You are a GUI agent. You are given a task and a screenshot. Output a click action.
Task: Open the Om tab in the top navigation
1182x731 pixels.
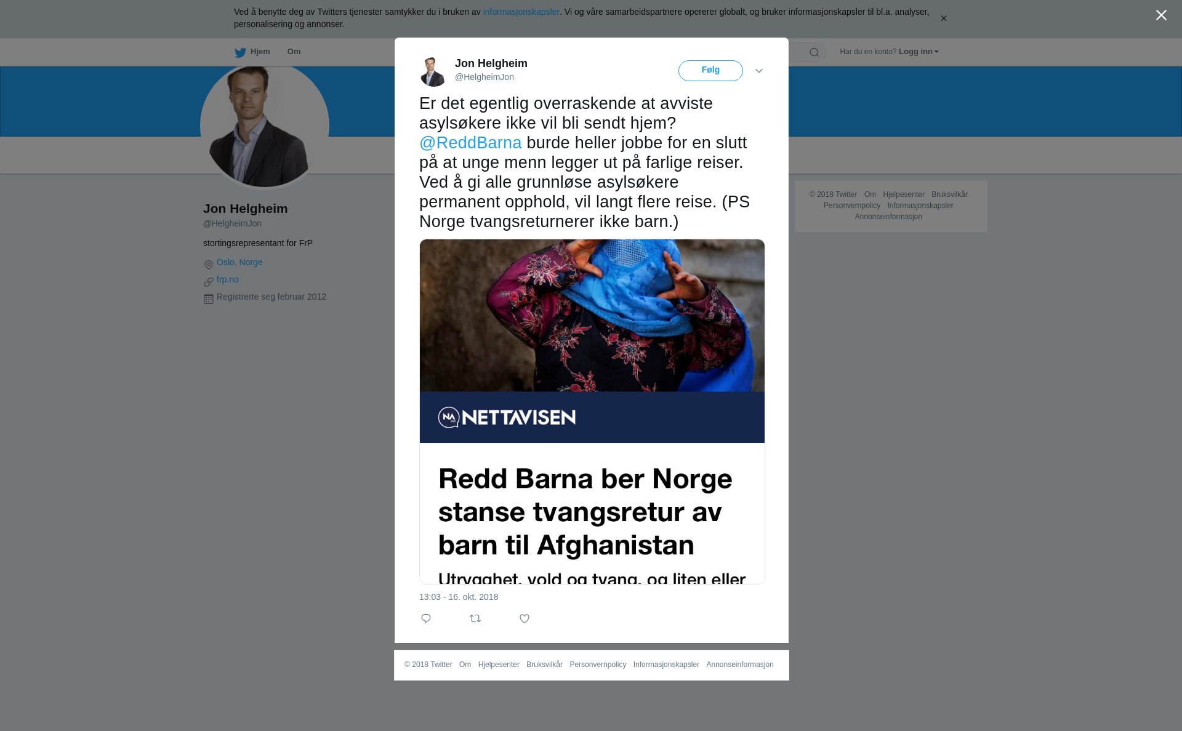click(294, 52)
